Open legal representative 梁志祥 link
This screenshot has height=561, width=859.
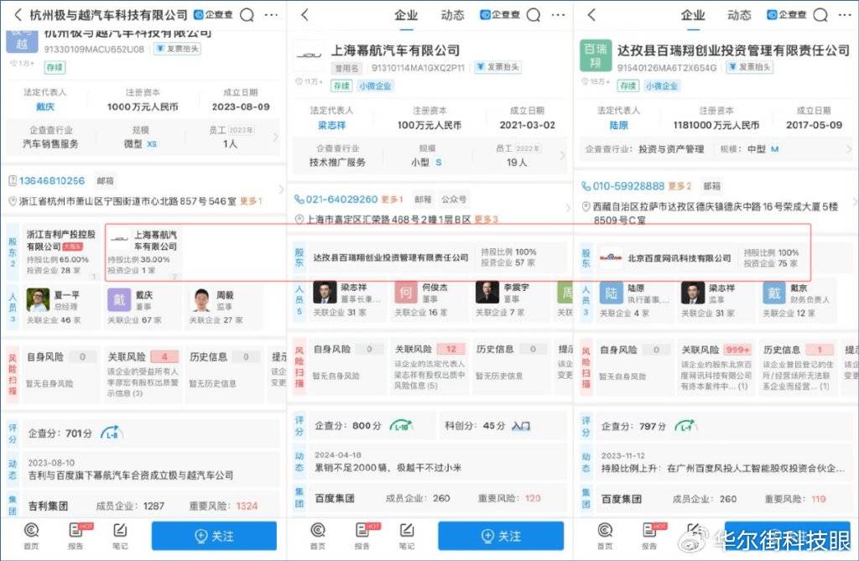pos(332,125)
